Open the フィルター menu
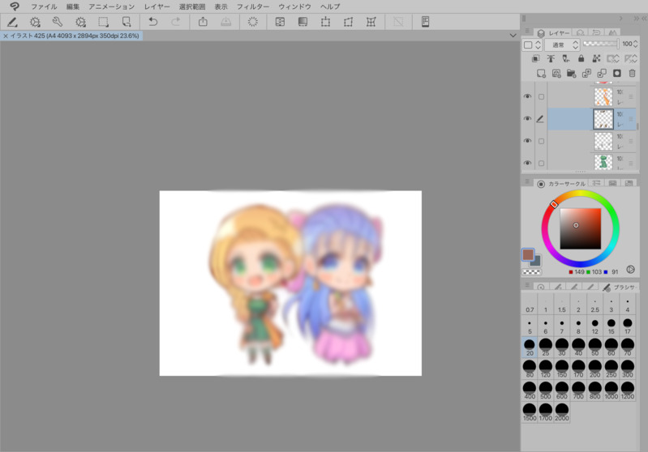Screen dimensions: 648x452 (x=253, y=6)
